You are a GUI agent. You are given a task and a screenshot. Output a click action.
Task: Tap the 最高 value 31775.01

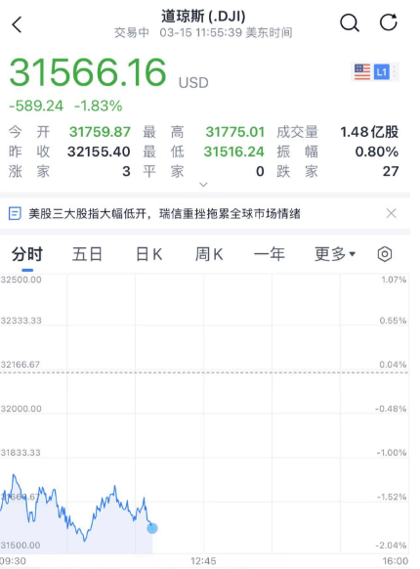235,132
